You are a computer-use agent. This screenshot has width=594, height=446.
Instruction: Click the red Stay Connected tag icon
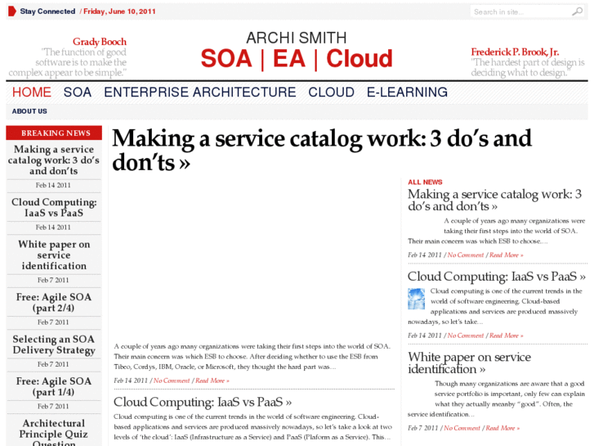(x=12, y=11)
